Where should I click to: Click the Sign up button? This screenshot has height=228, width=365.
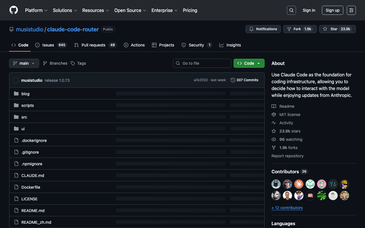[332, 10]
